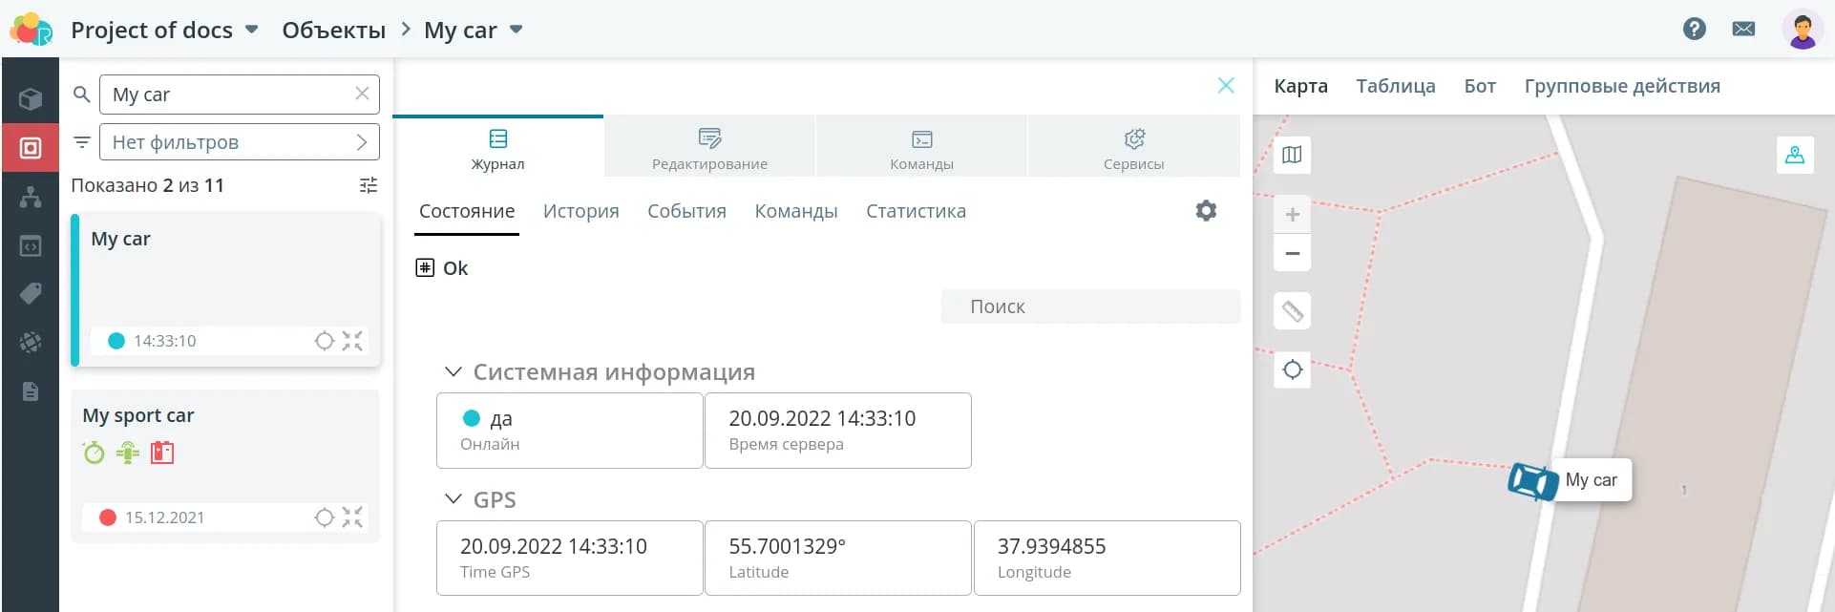
Task: Open the Нет фильтров filter dropdown
Action: point(239,142)
